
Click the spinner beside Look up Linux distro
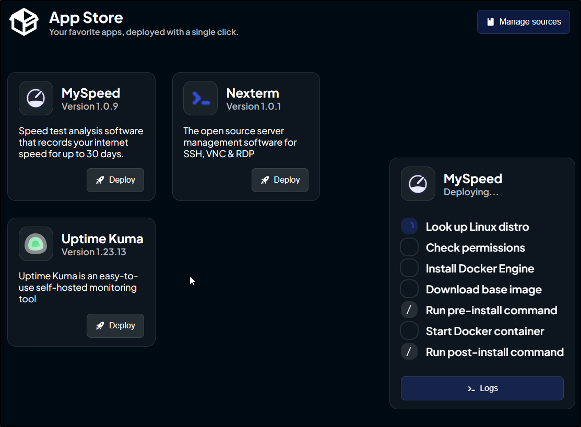[x=409, y=226]
